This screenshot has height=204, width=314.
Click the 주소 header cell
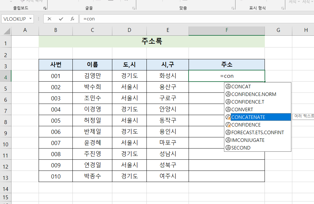227,65
